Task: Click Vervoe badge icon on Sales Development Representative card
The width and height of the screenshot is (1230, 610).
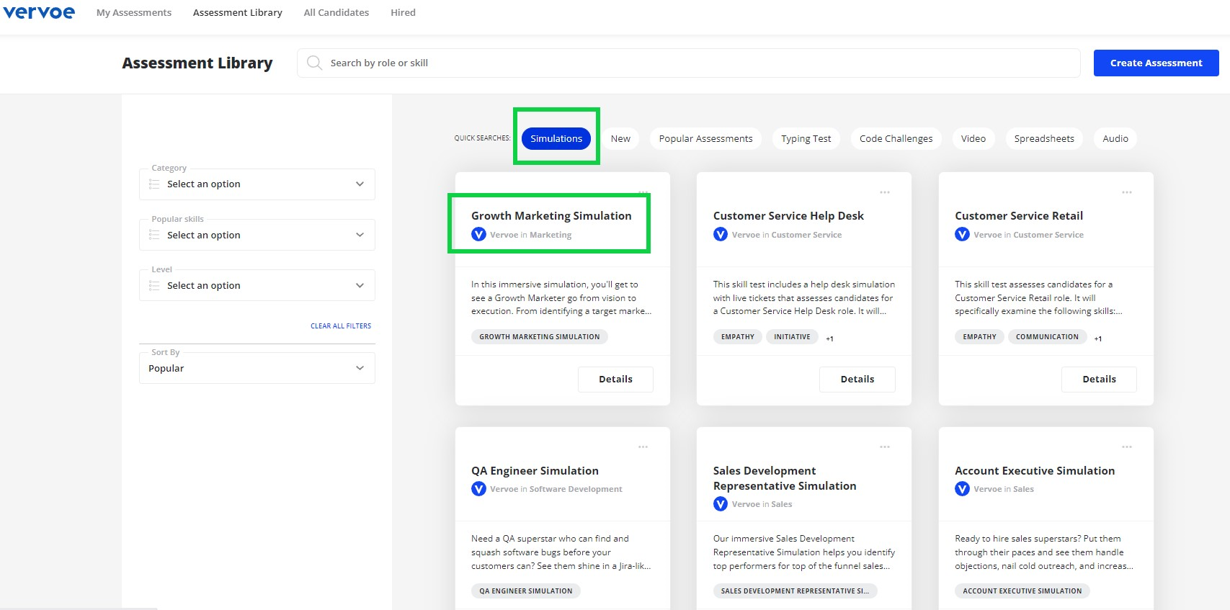Action: click(x=721, y=504)
